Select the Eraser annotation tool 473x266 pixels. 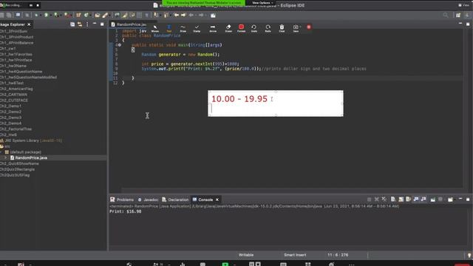(x=228, y=28)
